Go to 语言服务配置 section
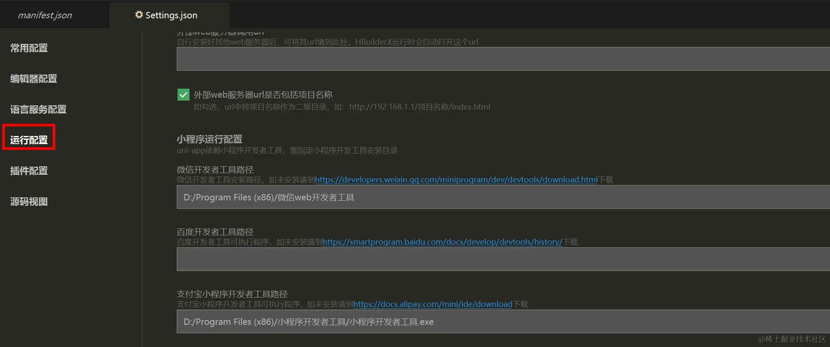Screen dimensions: 830x347 [38, 110]
